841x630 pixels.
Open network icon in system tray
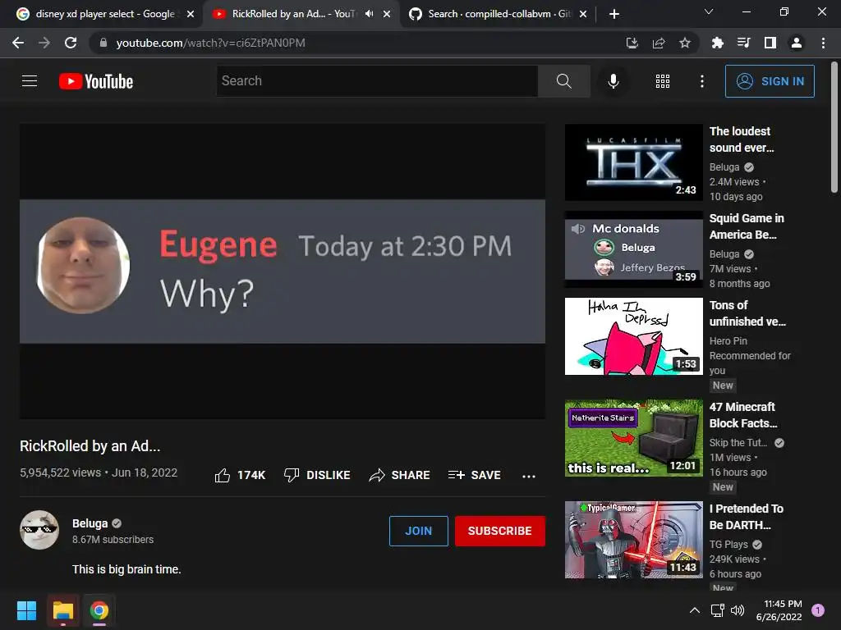click(x=717, y=610)
